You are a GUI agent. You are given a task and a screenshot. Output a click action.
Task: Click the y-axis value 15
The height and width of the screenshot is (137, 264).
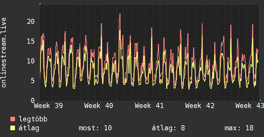[31, 41]
